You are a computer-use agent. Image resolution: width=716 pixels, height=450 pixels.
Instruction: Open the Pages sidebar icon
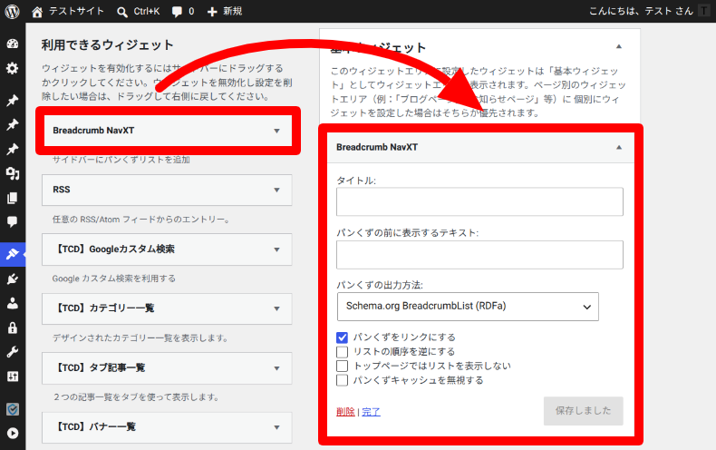pyautogui.click(x=13, y=198)
